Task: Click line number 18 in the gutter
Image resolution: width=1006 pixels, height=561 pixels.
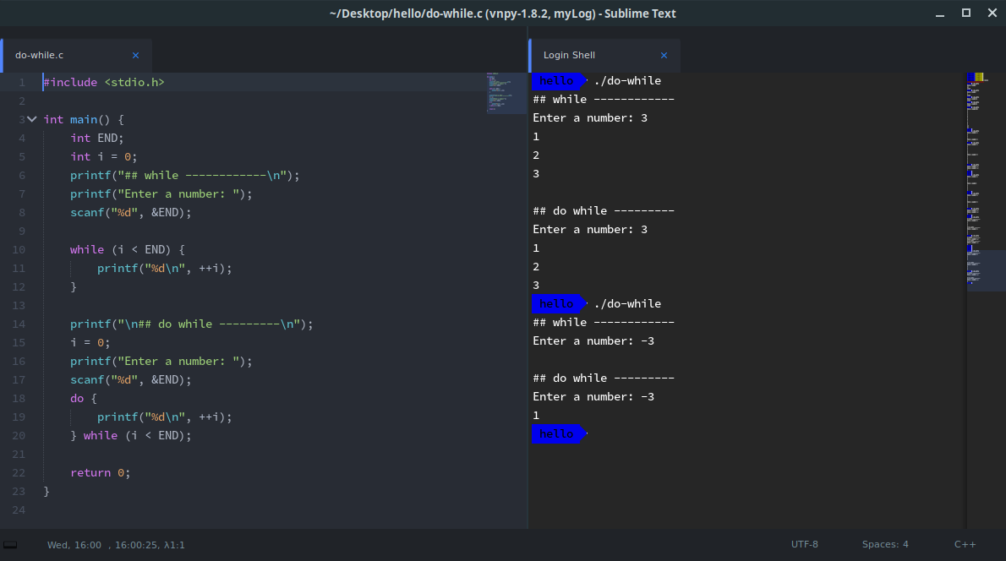Action: pos(19,398)
